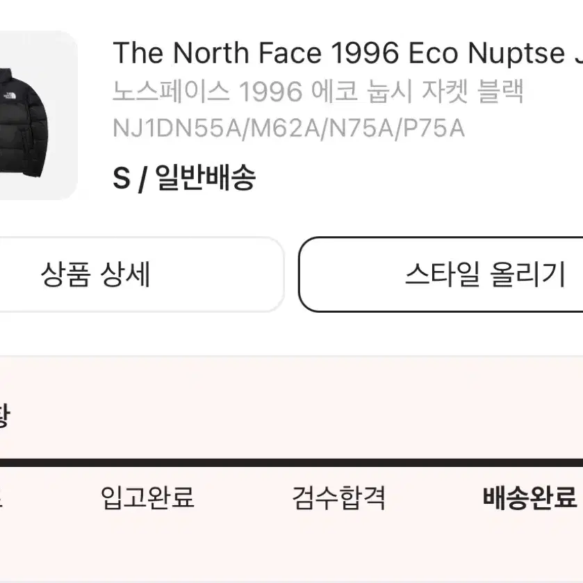Image resolution: width=583 pixels, height=583 pixels.
Task: Click the cut-off 진행 상황 heading
Action: [x=4, y=416]
